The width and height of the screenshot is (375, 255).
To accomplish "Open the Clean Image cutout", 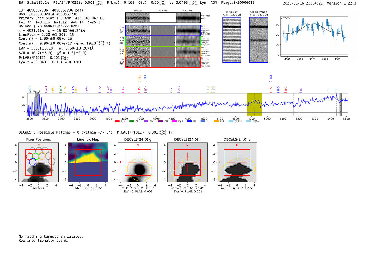I will pos(258,40).
